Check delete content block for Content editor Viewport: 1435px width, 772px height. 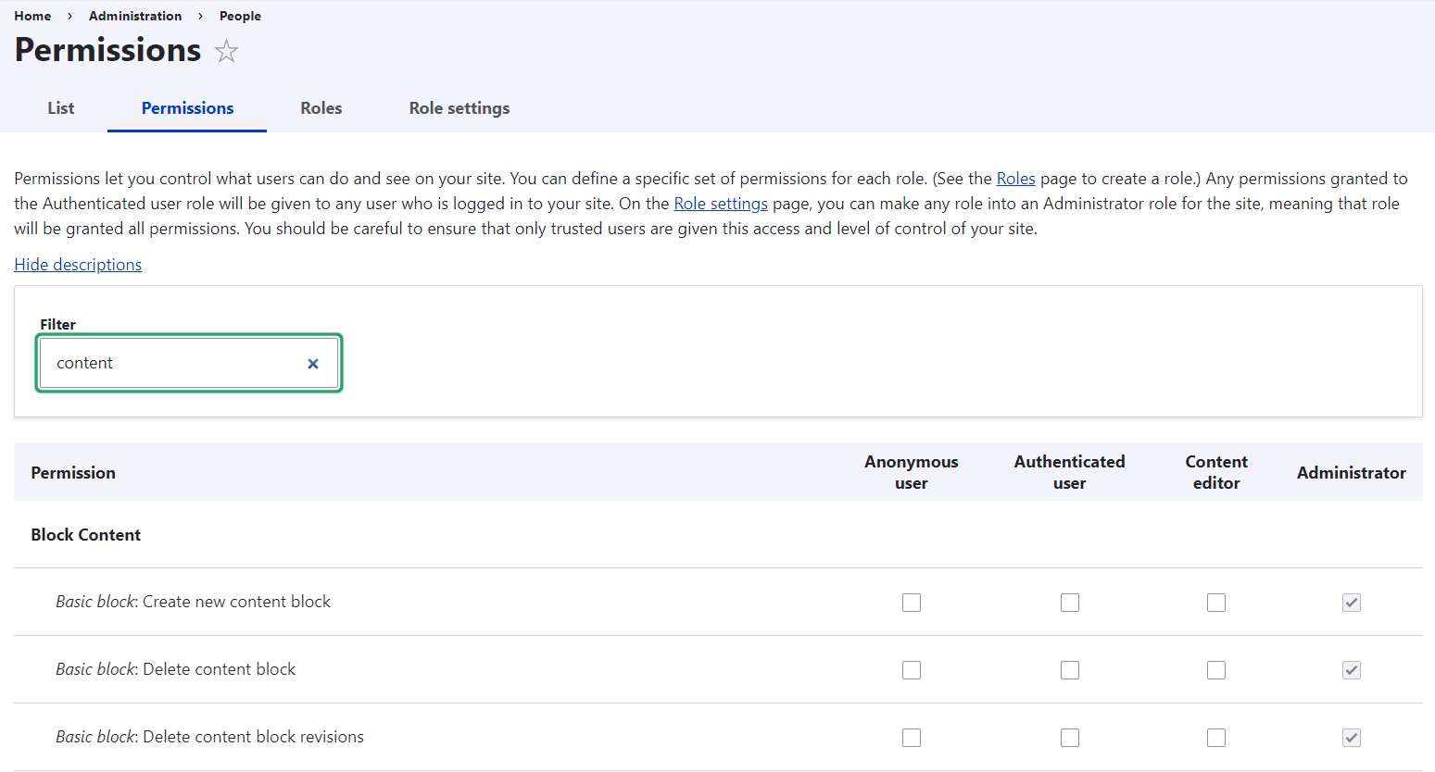click(1216, 669)
